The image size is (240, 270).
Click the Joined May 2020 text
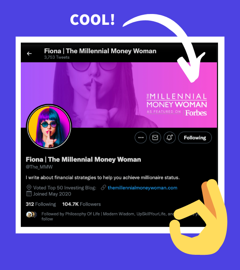point(52,194)
